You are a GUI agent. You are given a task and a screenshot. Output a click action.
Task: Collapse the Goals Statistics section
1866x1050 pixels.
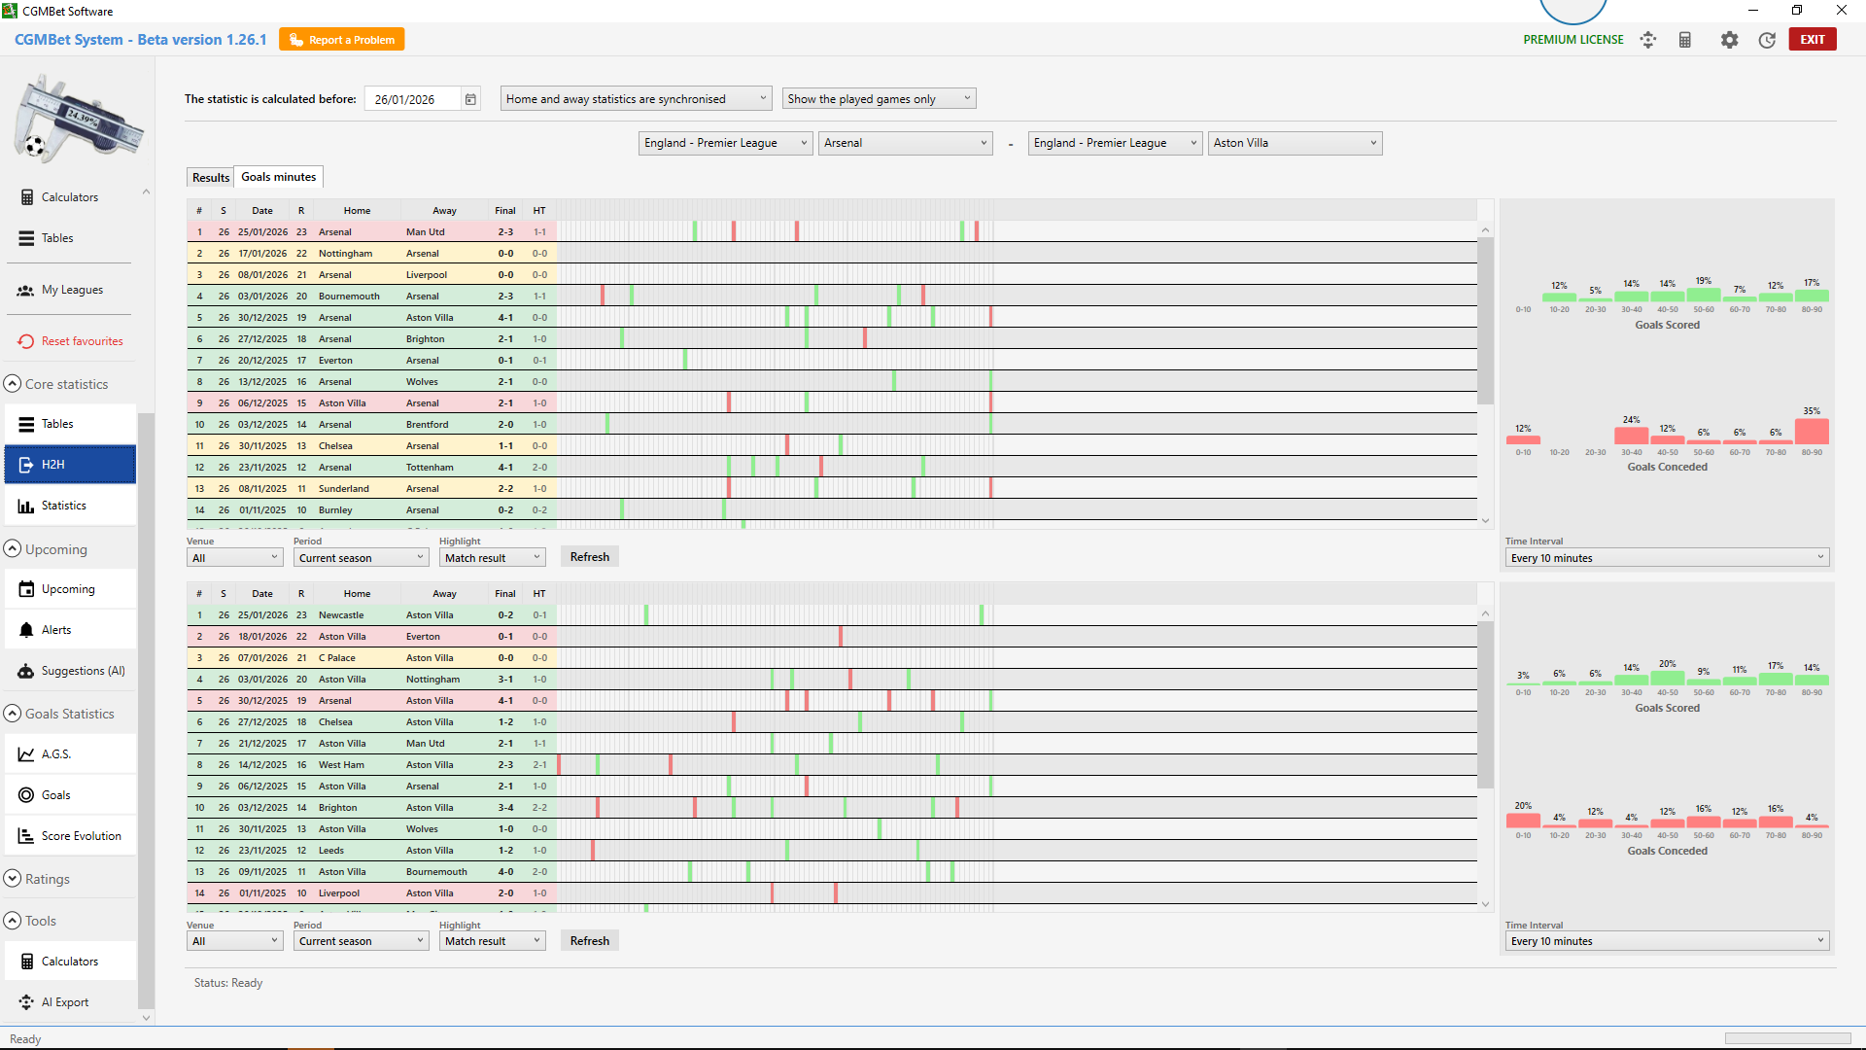(13, 714)
